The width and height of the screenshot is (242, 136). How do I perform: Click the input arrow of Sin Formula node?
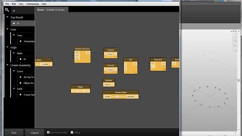(x=105, y=54)
